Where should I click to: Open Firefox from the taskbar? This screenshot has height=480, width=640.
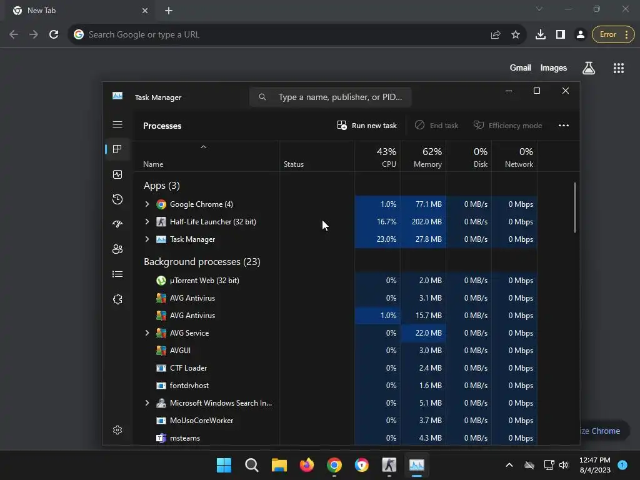click(x=306, y=465)
